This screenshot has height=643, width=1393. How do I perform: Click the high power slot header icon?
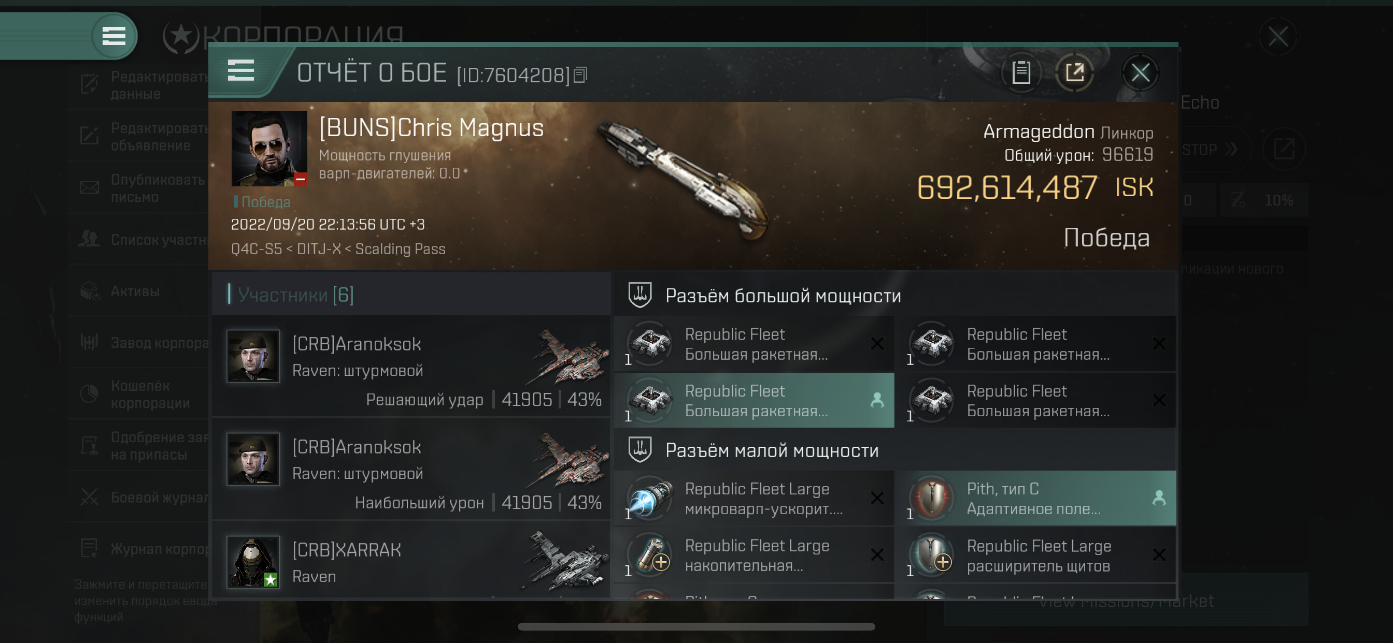click(x=639, y=295)
